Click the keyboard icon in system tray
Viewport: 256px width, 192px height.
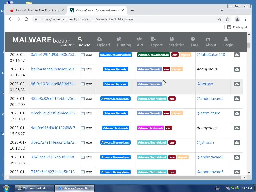217,188
